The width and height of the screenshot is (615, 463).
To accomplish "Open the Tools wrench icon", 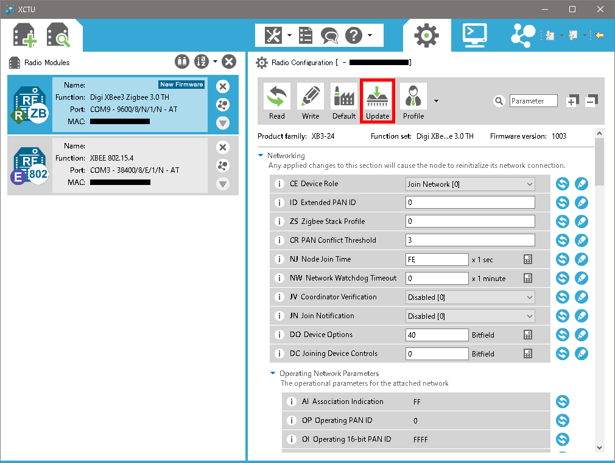I will (273, 35).
